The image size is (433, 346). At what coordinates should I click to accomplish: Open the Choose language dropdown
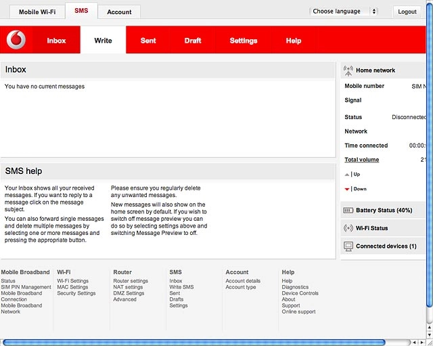coord(343,12)
